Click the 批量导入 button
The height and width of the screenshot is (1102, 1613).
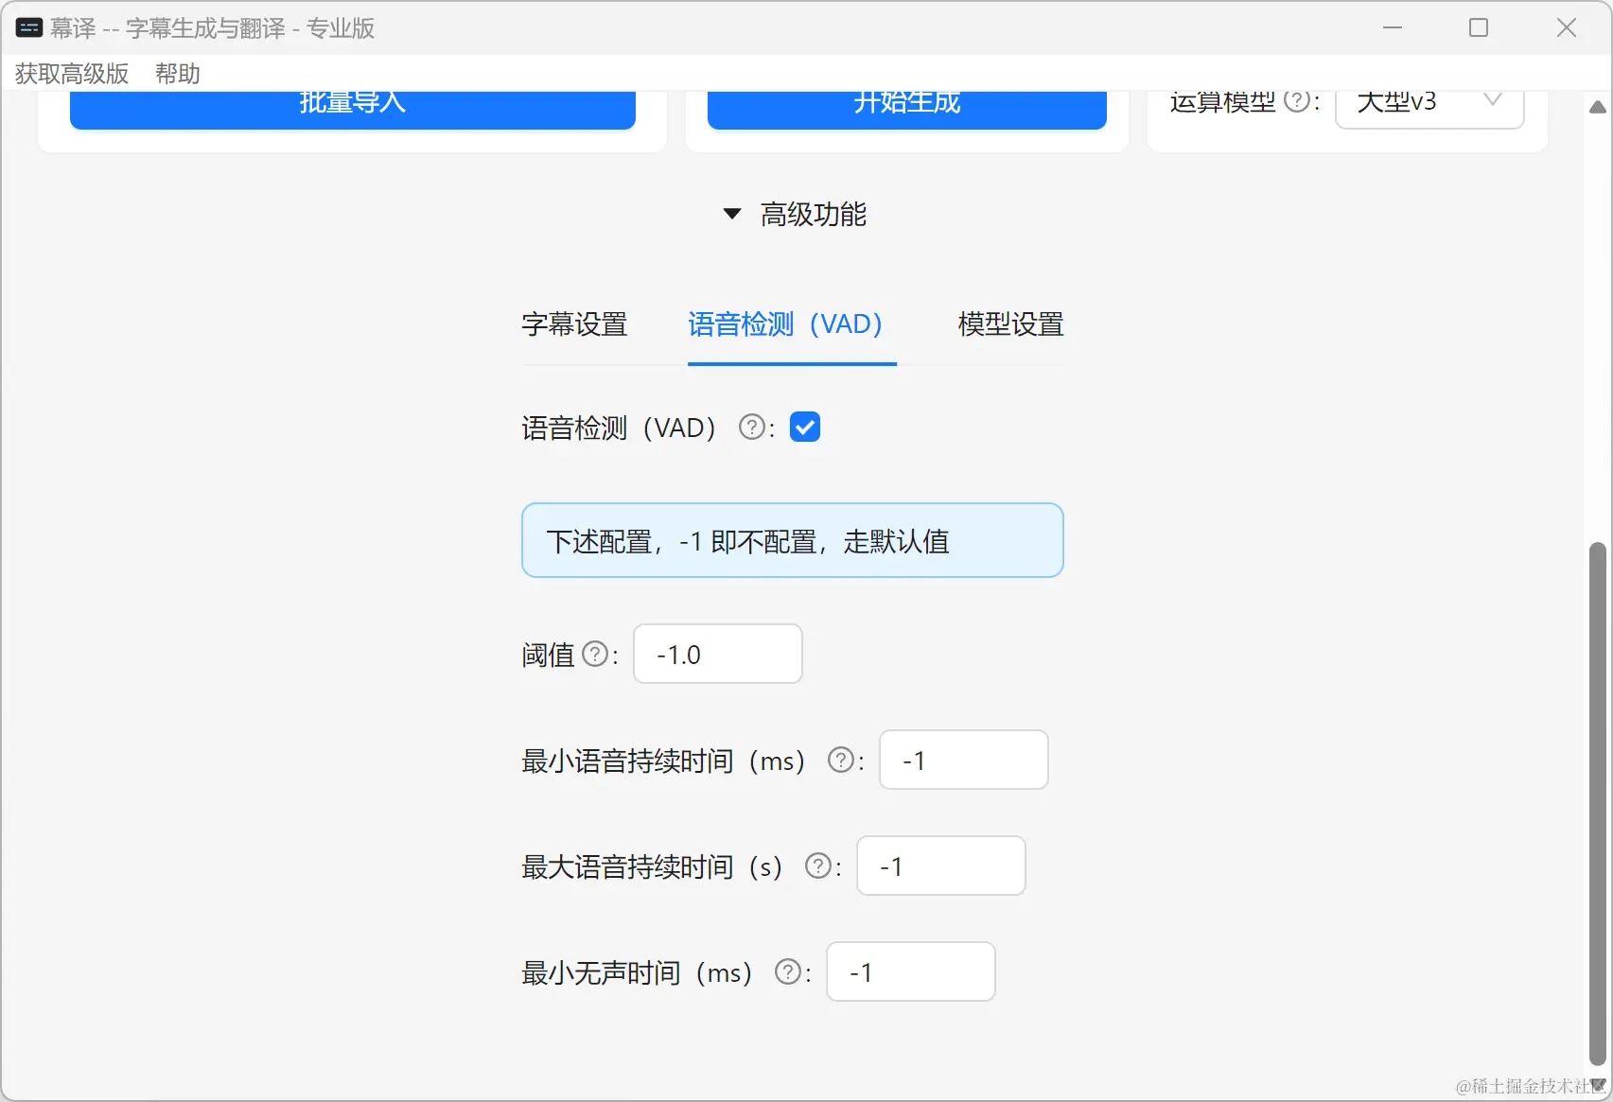click(x=353, y=104)
